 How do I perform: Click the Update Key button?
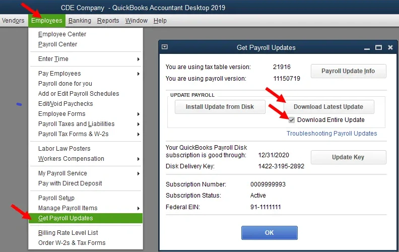pyautogui.click(x=348, y=157)
